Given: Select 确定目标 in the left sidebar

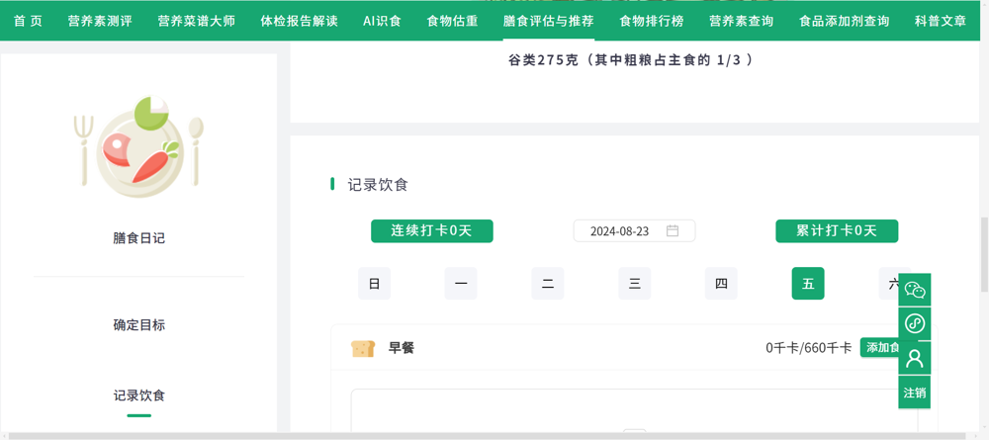Looking at the screenshot, I should 138,325.
